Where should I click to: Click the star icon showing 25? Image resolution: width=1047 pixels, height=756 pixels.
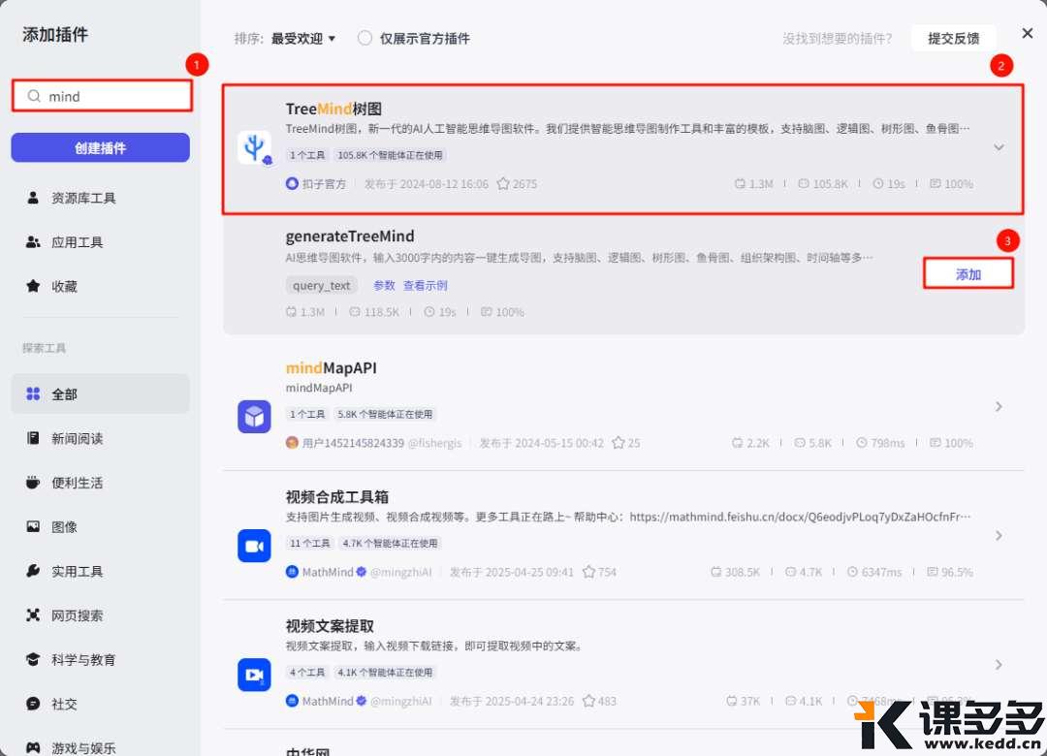click(x=619, y=443)
